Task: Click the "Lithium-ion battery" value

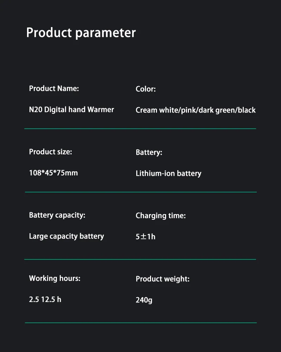Action: pyautogui.click(x=168, y=174)
